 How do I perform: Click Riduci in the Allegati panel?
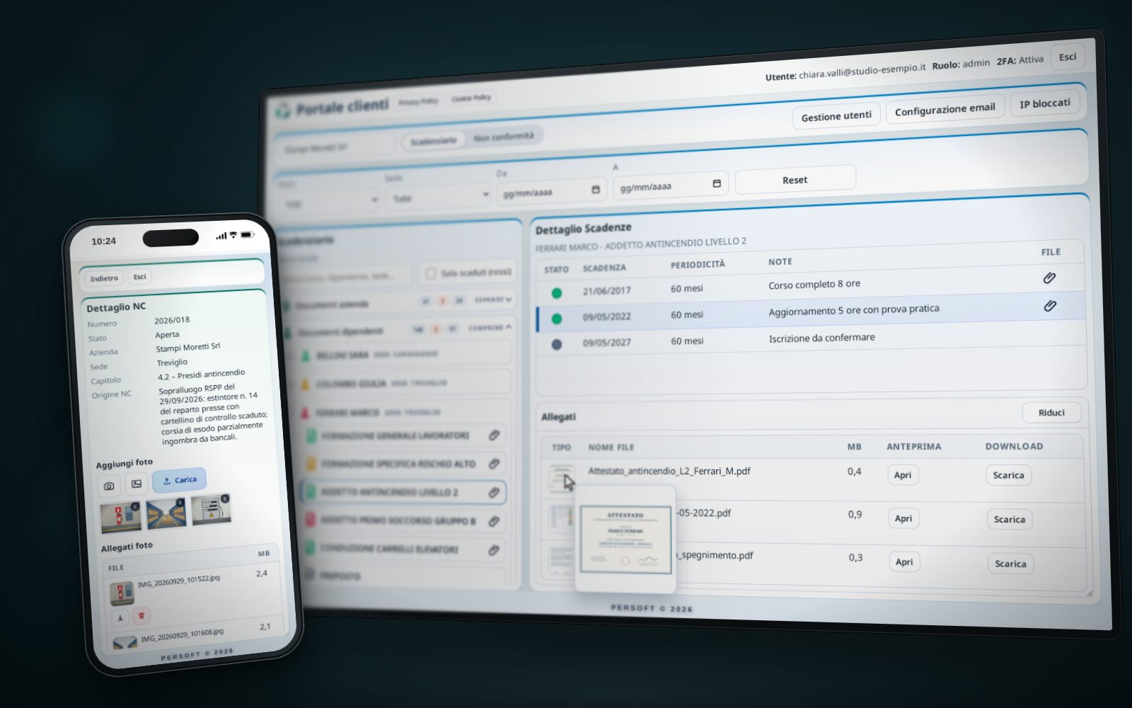[x=1051, y=413]
